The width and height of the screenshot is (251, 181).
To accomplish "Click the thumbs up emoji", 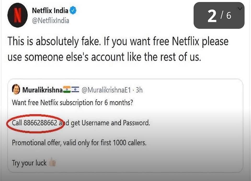I will pyautogui.click(x=52, y=163).
